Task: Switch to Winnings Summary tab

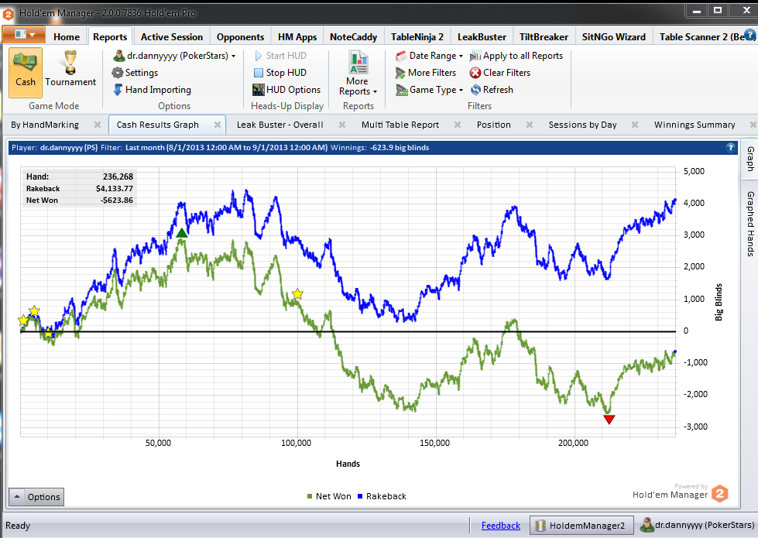Action: coord(695,125)
